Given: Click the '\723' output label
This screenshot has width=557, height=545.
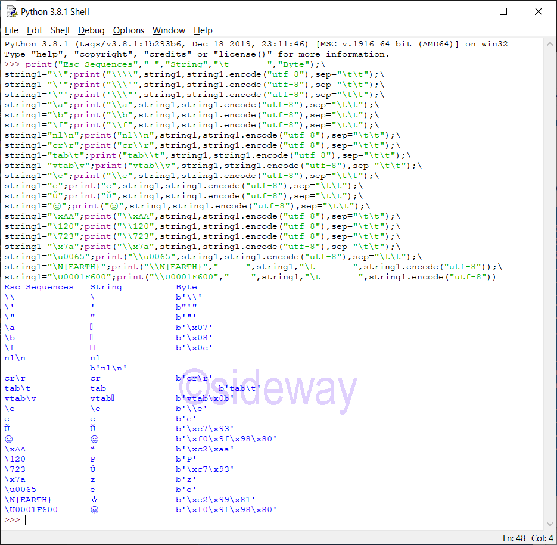Looking at the screenshot, I should point(15,469).
